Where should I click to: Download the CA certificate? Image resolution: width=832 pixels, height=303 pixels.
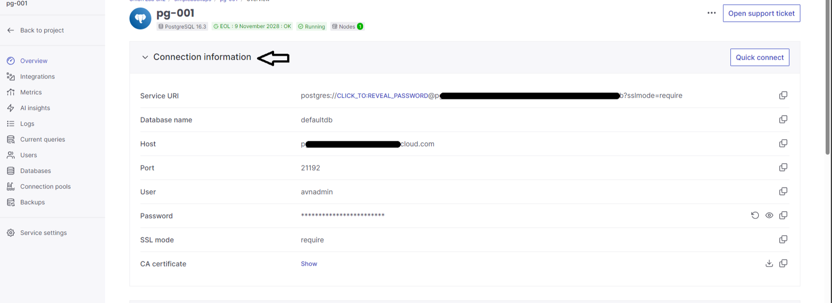click(769, 264)
